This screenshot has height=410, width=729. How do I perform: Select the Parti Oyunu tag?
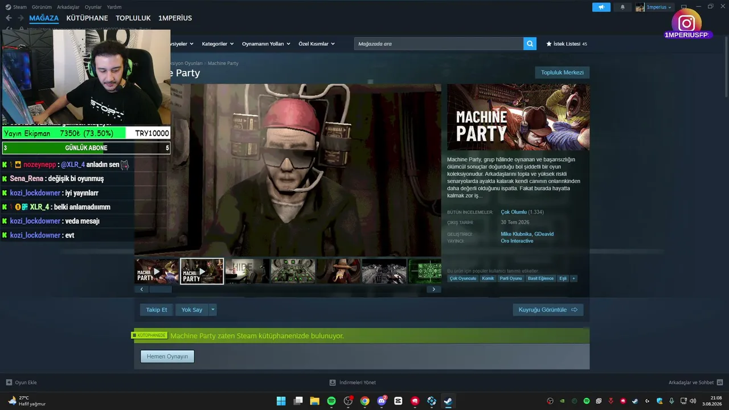click(x=511, y=278)
